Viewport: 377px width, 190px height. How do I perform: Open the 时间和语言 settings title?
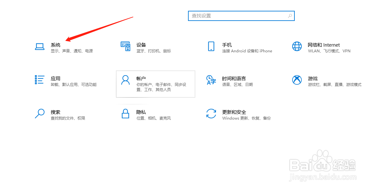coord(234,79)
